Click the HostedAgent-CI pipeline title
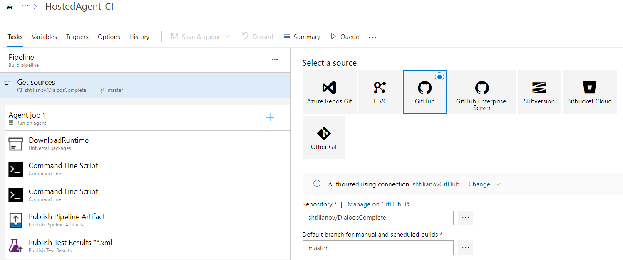 pyautogui.click(x=79, y=7)
